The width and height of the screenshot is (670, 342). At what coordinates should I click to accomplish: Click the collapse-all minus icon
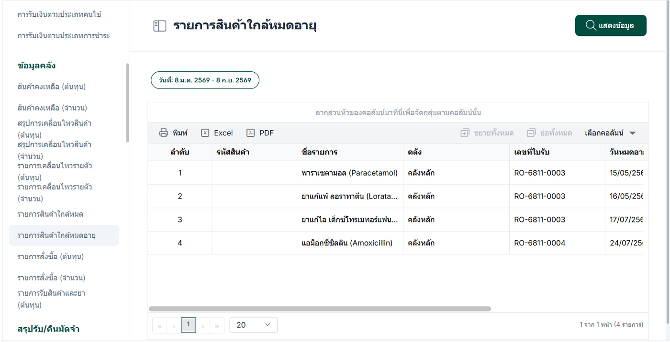pos(531,133)
